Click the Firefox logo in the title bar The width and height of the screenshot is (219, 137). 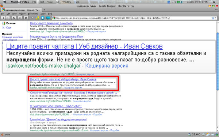coord(2,6)
